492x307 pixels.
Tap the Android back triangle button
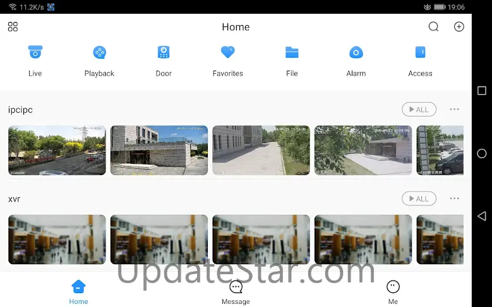(x=482, y=216)
